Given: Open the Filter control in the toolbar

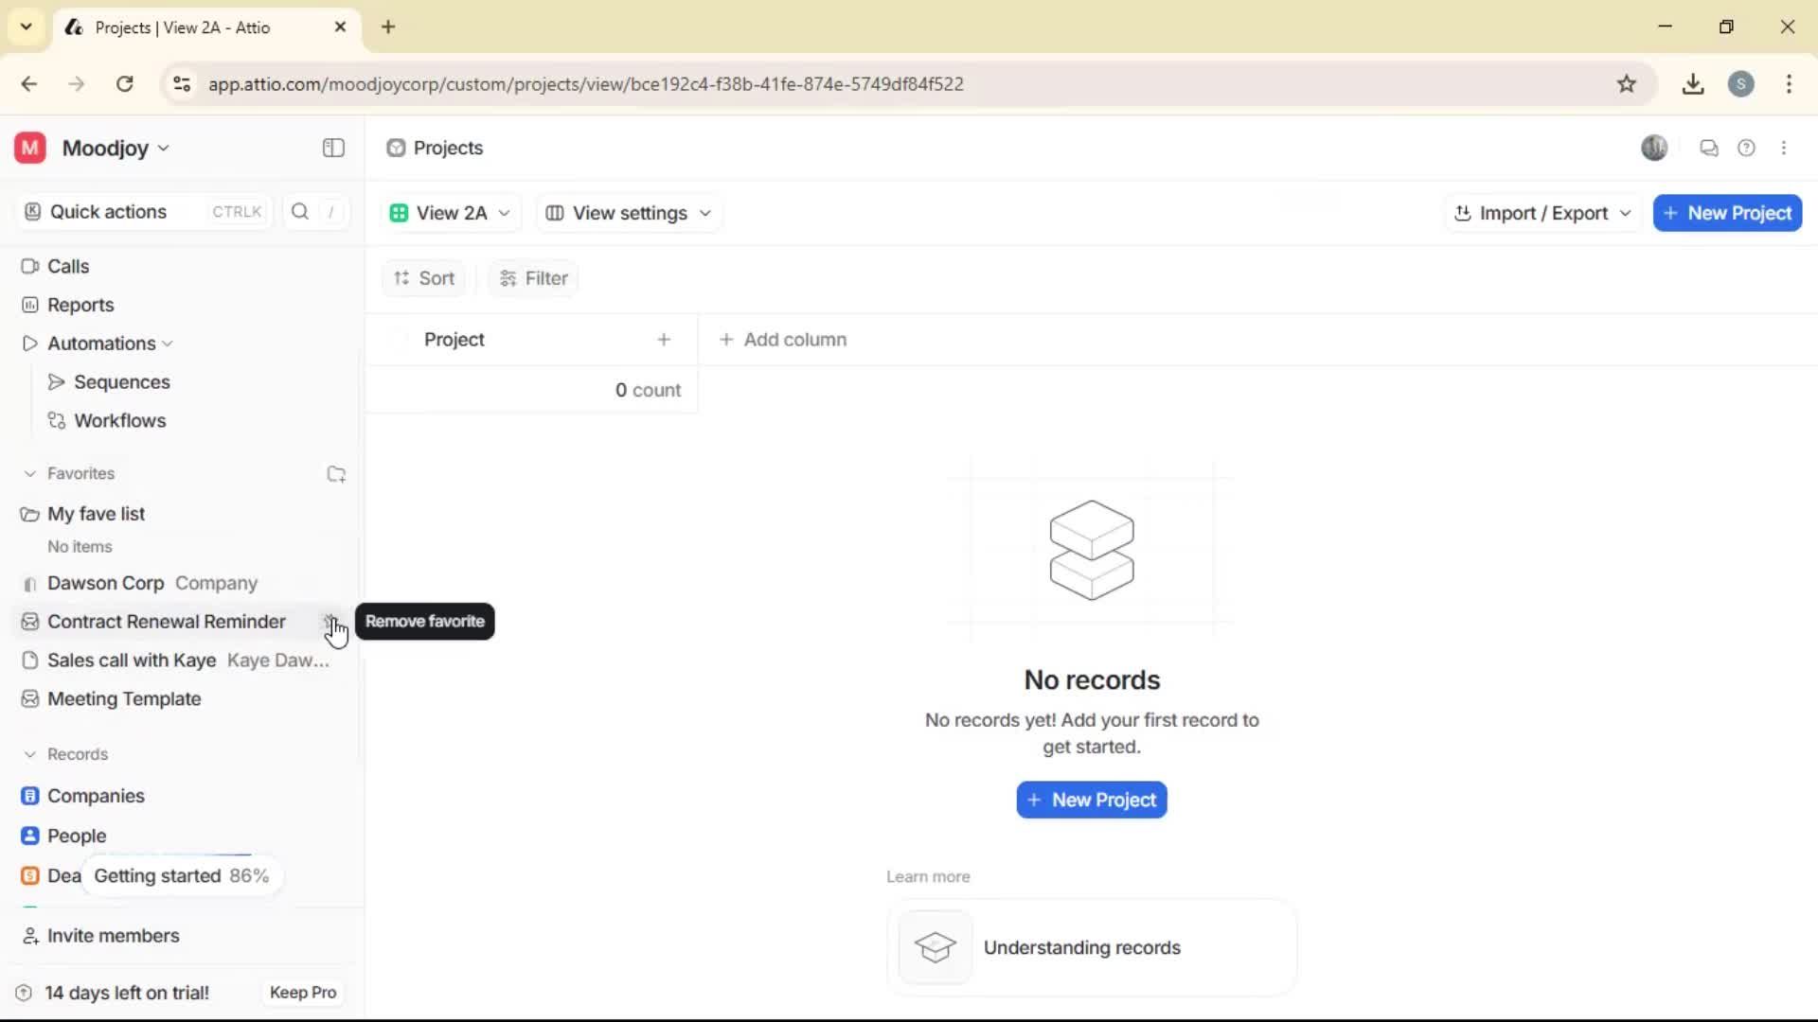Looking at the screenshot, I should click(x=533, y=277).
